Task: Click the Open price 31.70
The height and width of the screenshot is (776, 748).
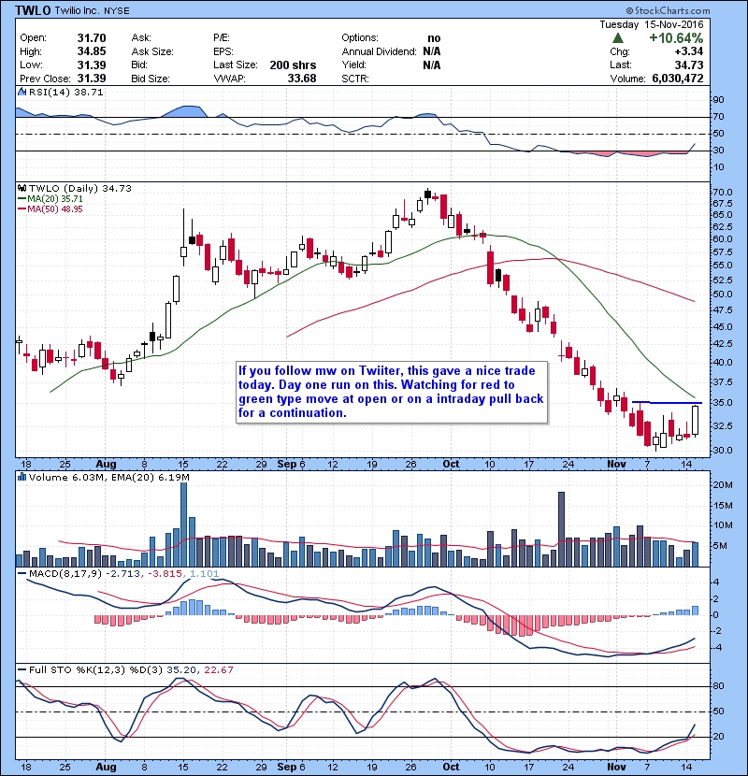Action: [92, 38]
